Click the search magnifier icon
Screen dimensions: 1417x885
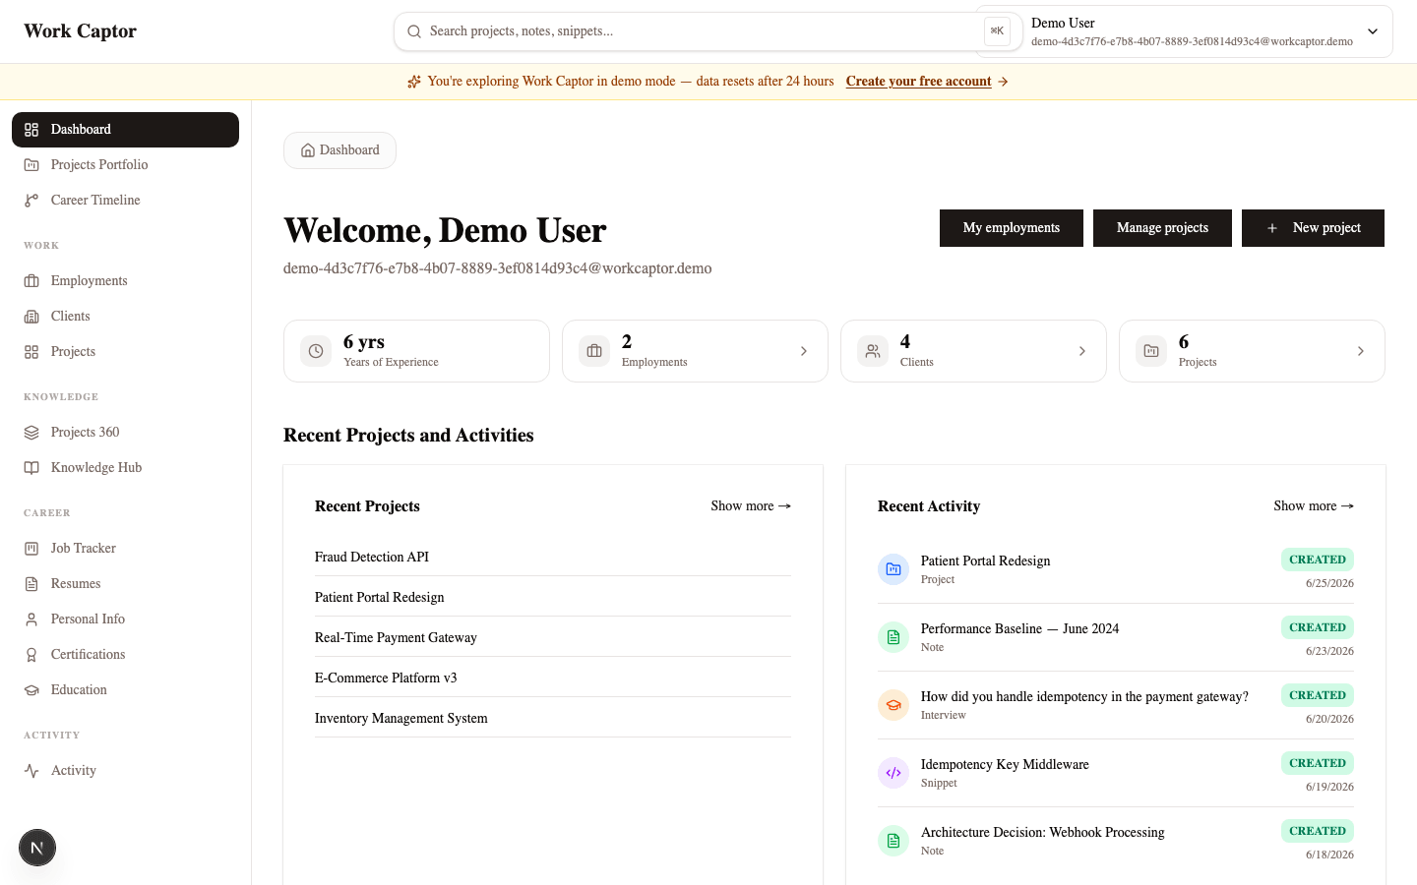pos(414,31)
